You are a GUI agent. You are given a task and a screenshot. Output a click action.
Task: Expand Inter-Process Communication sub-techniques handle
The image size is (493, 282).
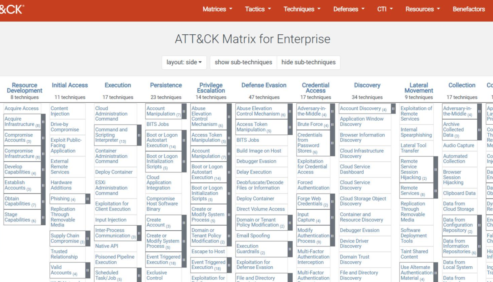pyautogui.click(x=139, y=233)
